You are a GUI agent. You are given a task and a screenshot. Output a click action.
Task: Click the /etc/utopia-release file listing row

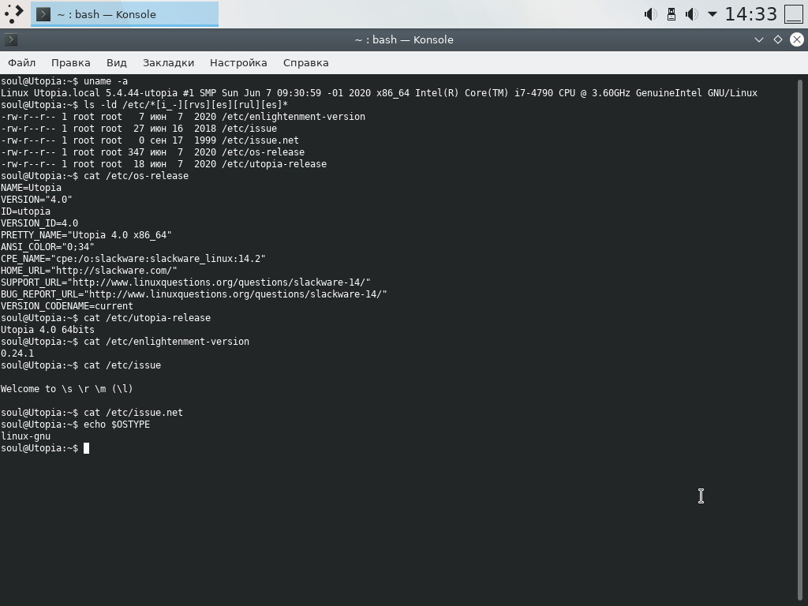163,164
